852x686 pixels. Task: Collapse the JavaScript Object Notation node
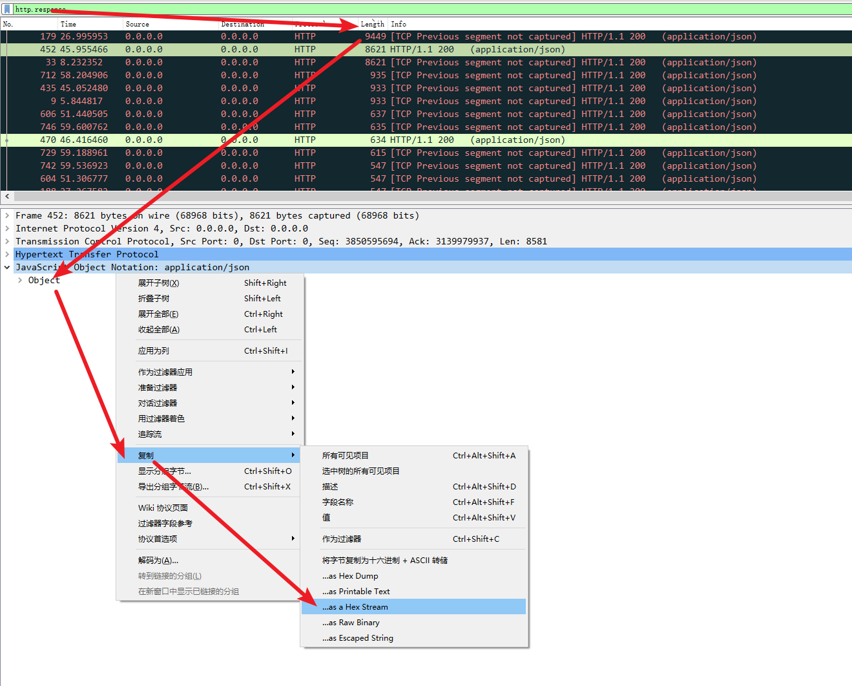(7, 268)
